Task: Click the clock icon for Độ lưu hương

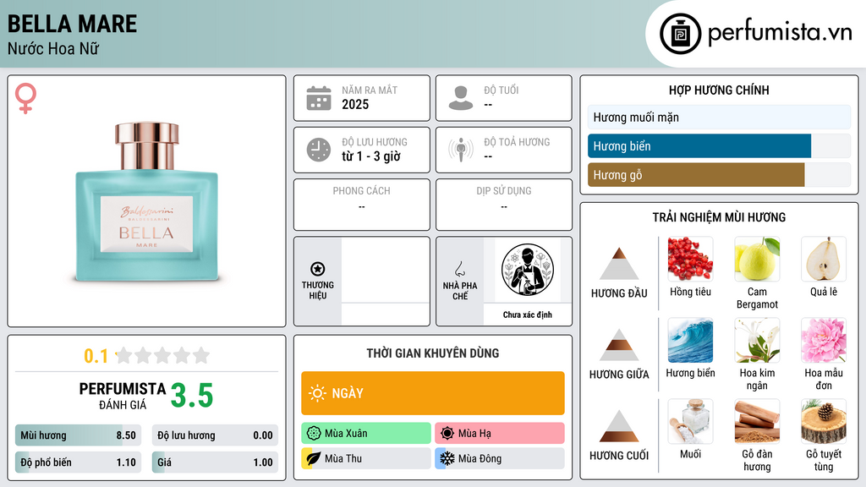Action: [x=319, y=150]
